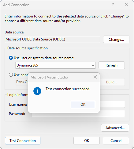Click the Test connection succeeded. message text
Image resolution: width=134 pixels, height=149 pixels.
tap(68, 89)
